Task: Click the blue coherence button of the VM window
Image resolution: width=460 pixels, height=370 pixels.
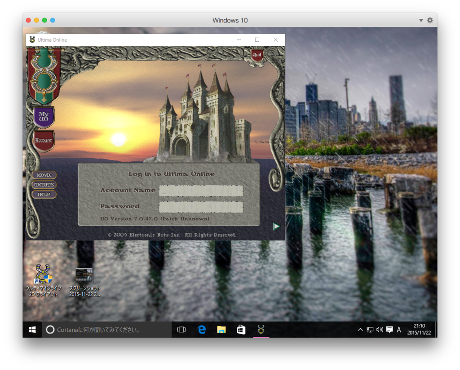Action: (53, 20)
